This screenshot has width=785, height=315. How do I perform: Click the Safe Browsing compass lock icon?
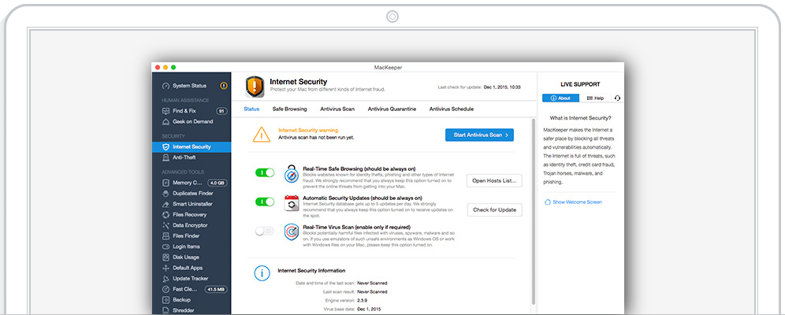coord(292,173)
